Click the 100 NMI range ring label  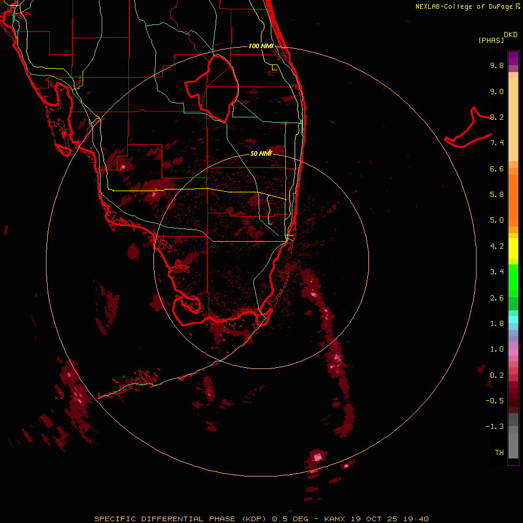click(x=261, y=46)
